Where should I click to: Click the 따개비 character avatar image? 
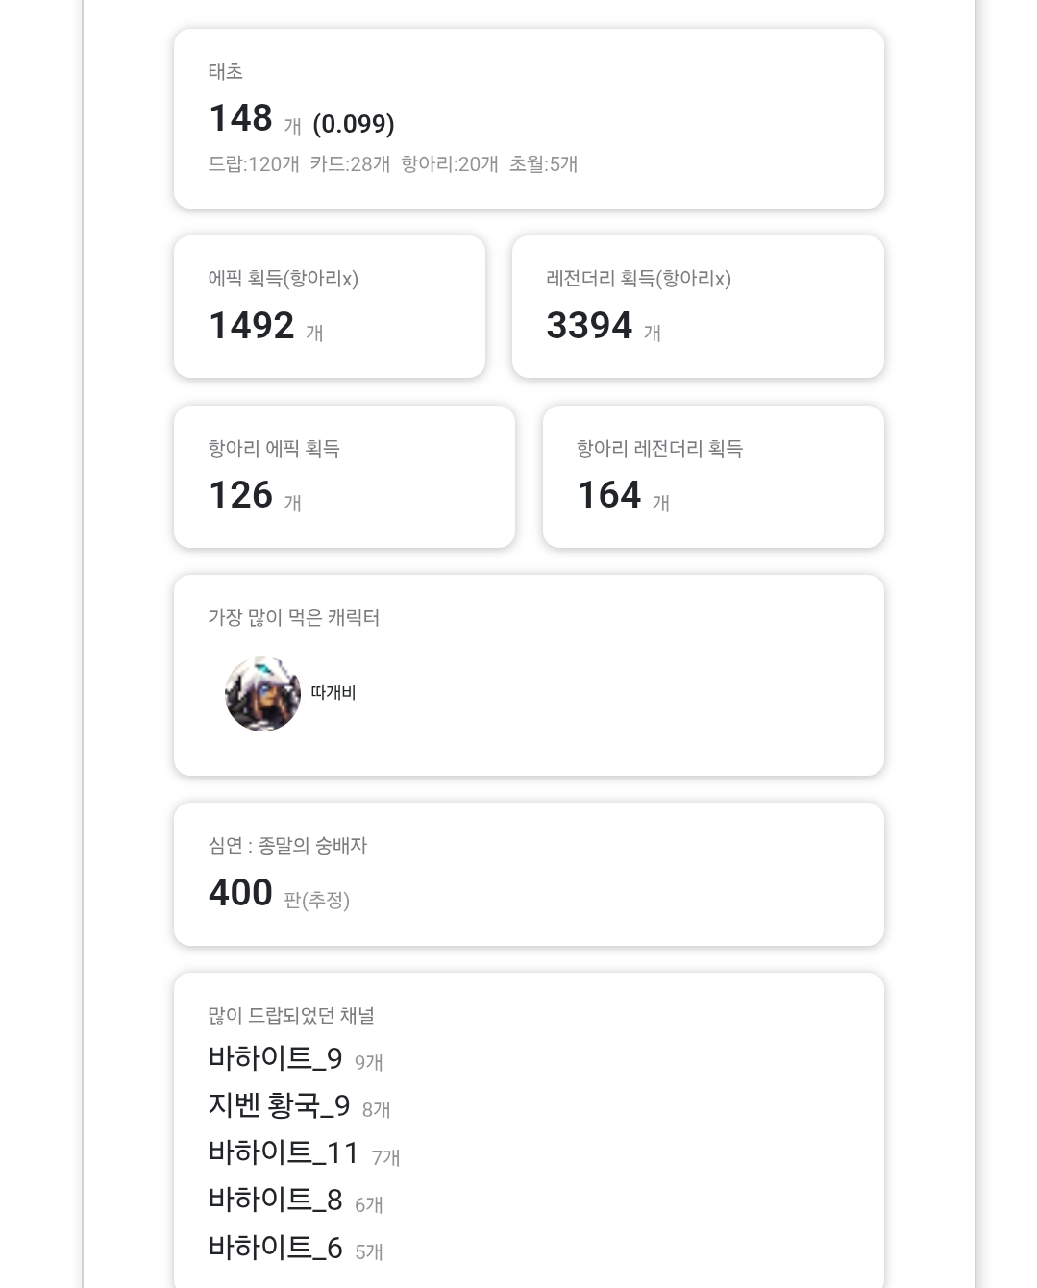(262, 694)
